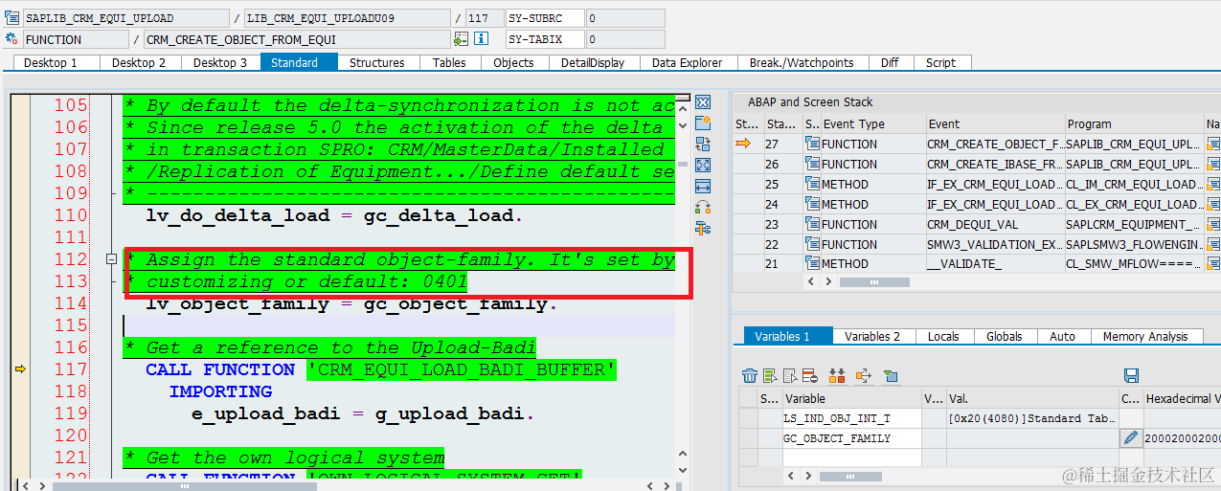The height and width of the screenshot is (491, 1221).
Task: Click the gear icon before FUNCTION field
Action: coord(11,39)
